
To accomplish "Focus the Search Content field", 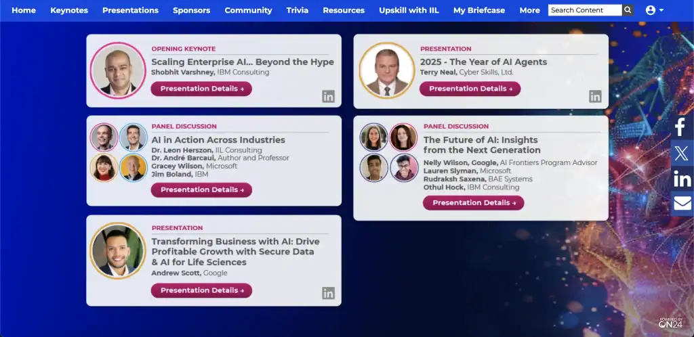I will coord(585,10).
